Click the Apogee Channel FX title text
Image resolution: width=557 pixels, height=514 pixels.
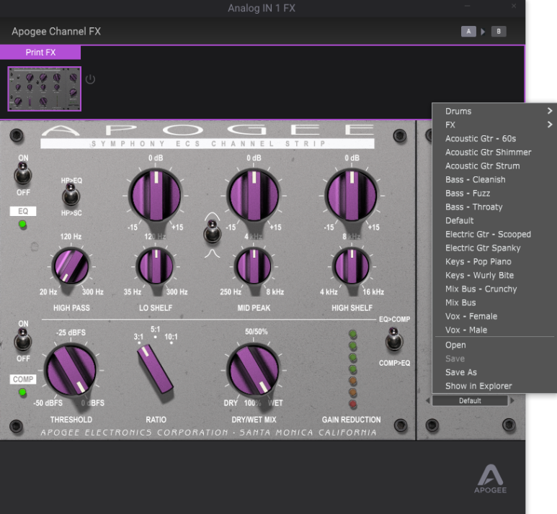click(x=56, y=32)
